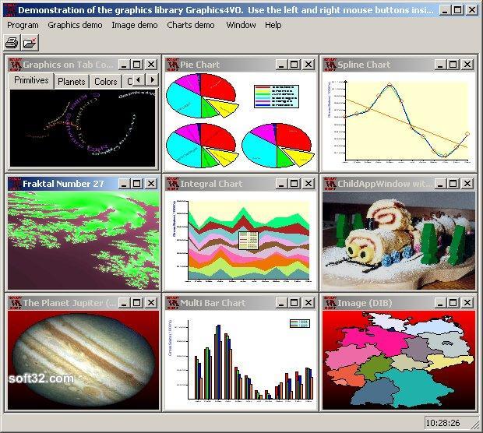
Task: Maximize the Fraktal Number 27 window
Action: click(137, 184)
